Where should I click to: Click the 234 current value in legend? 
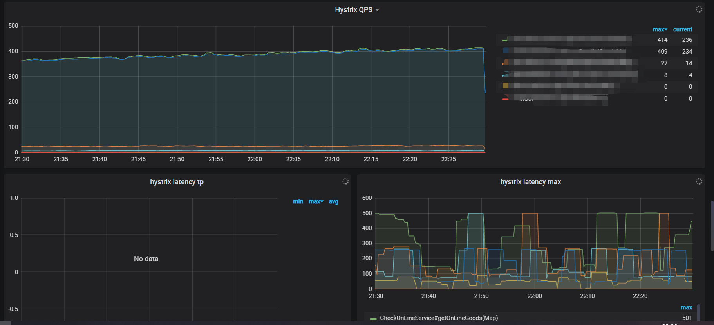coord(687,52)
